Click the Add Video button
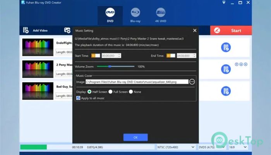This screenshot has height=155, width=271. [35, 31]
